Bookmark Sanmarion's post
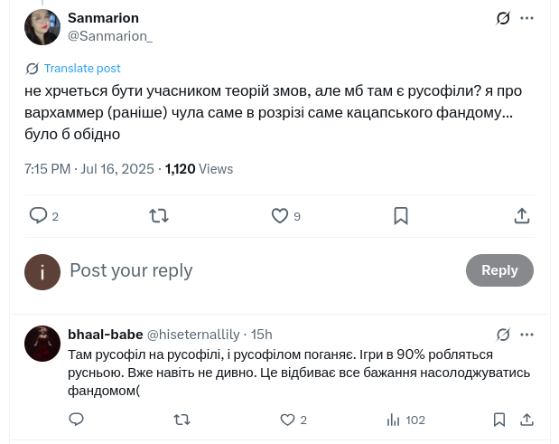This screenshot has width=559, height=444. [x=401, y=215]
